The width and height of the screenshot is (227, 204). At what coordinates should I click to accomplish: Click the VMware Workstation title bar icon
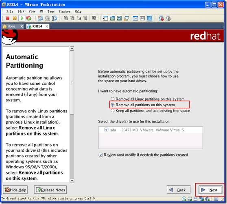click(4, 4)
